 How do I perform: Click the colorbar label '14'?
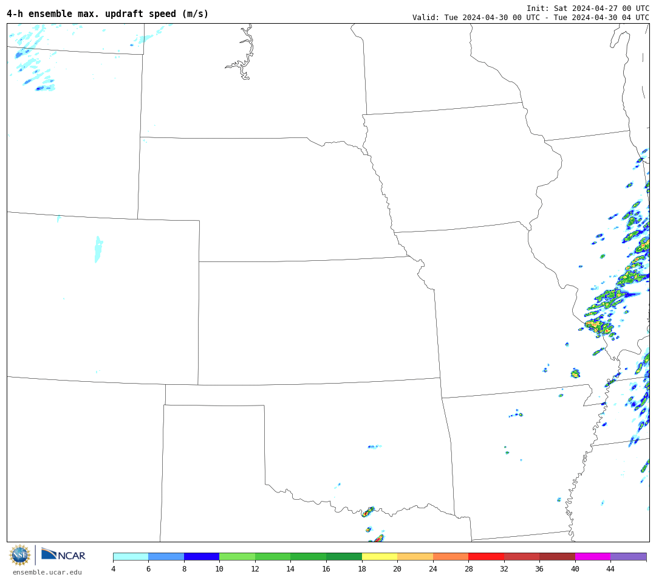tap(291, 568)
